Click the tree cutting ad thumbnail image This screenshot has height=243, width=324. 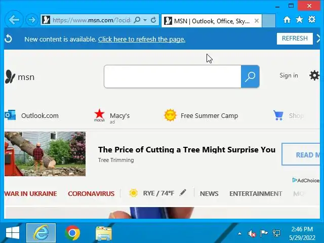point(45,154)
